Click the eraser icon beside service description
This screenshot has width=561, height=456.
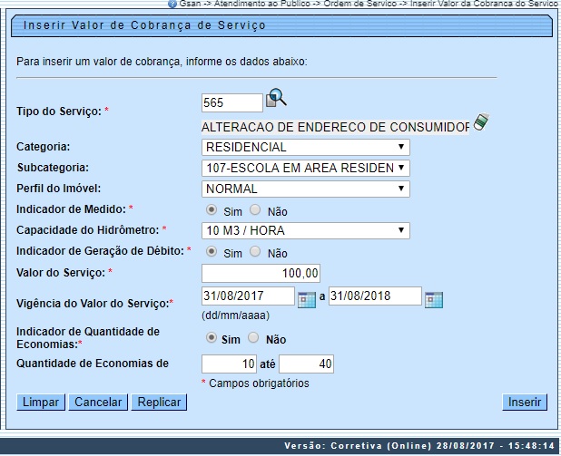tap(480, 123)
